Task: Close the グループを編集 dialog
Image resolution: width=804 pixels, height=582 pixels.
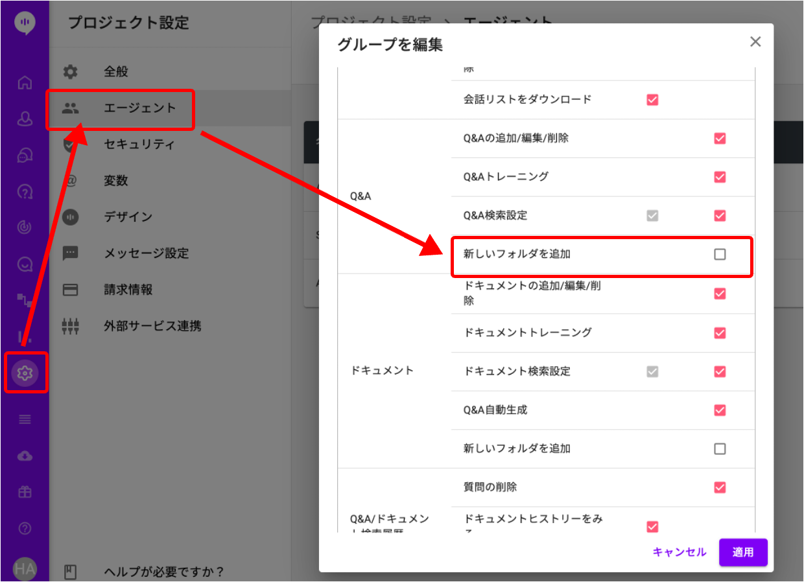Action: 755,42
